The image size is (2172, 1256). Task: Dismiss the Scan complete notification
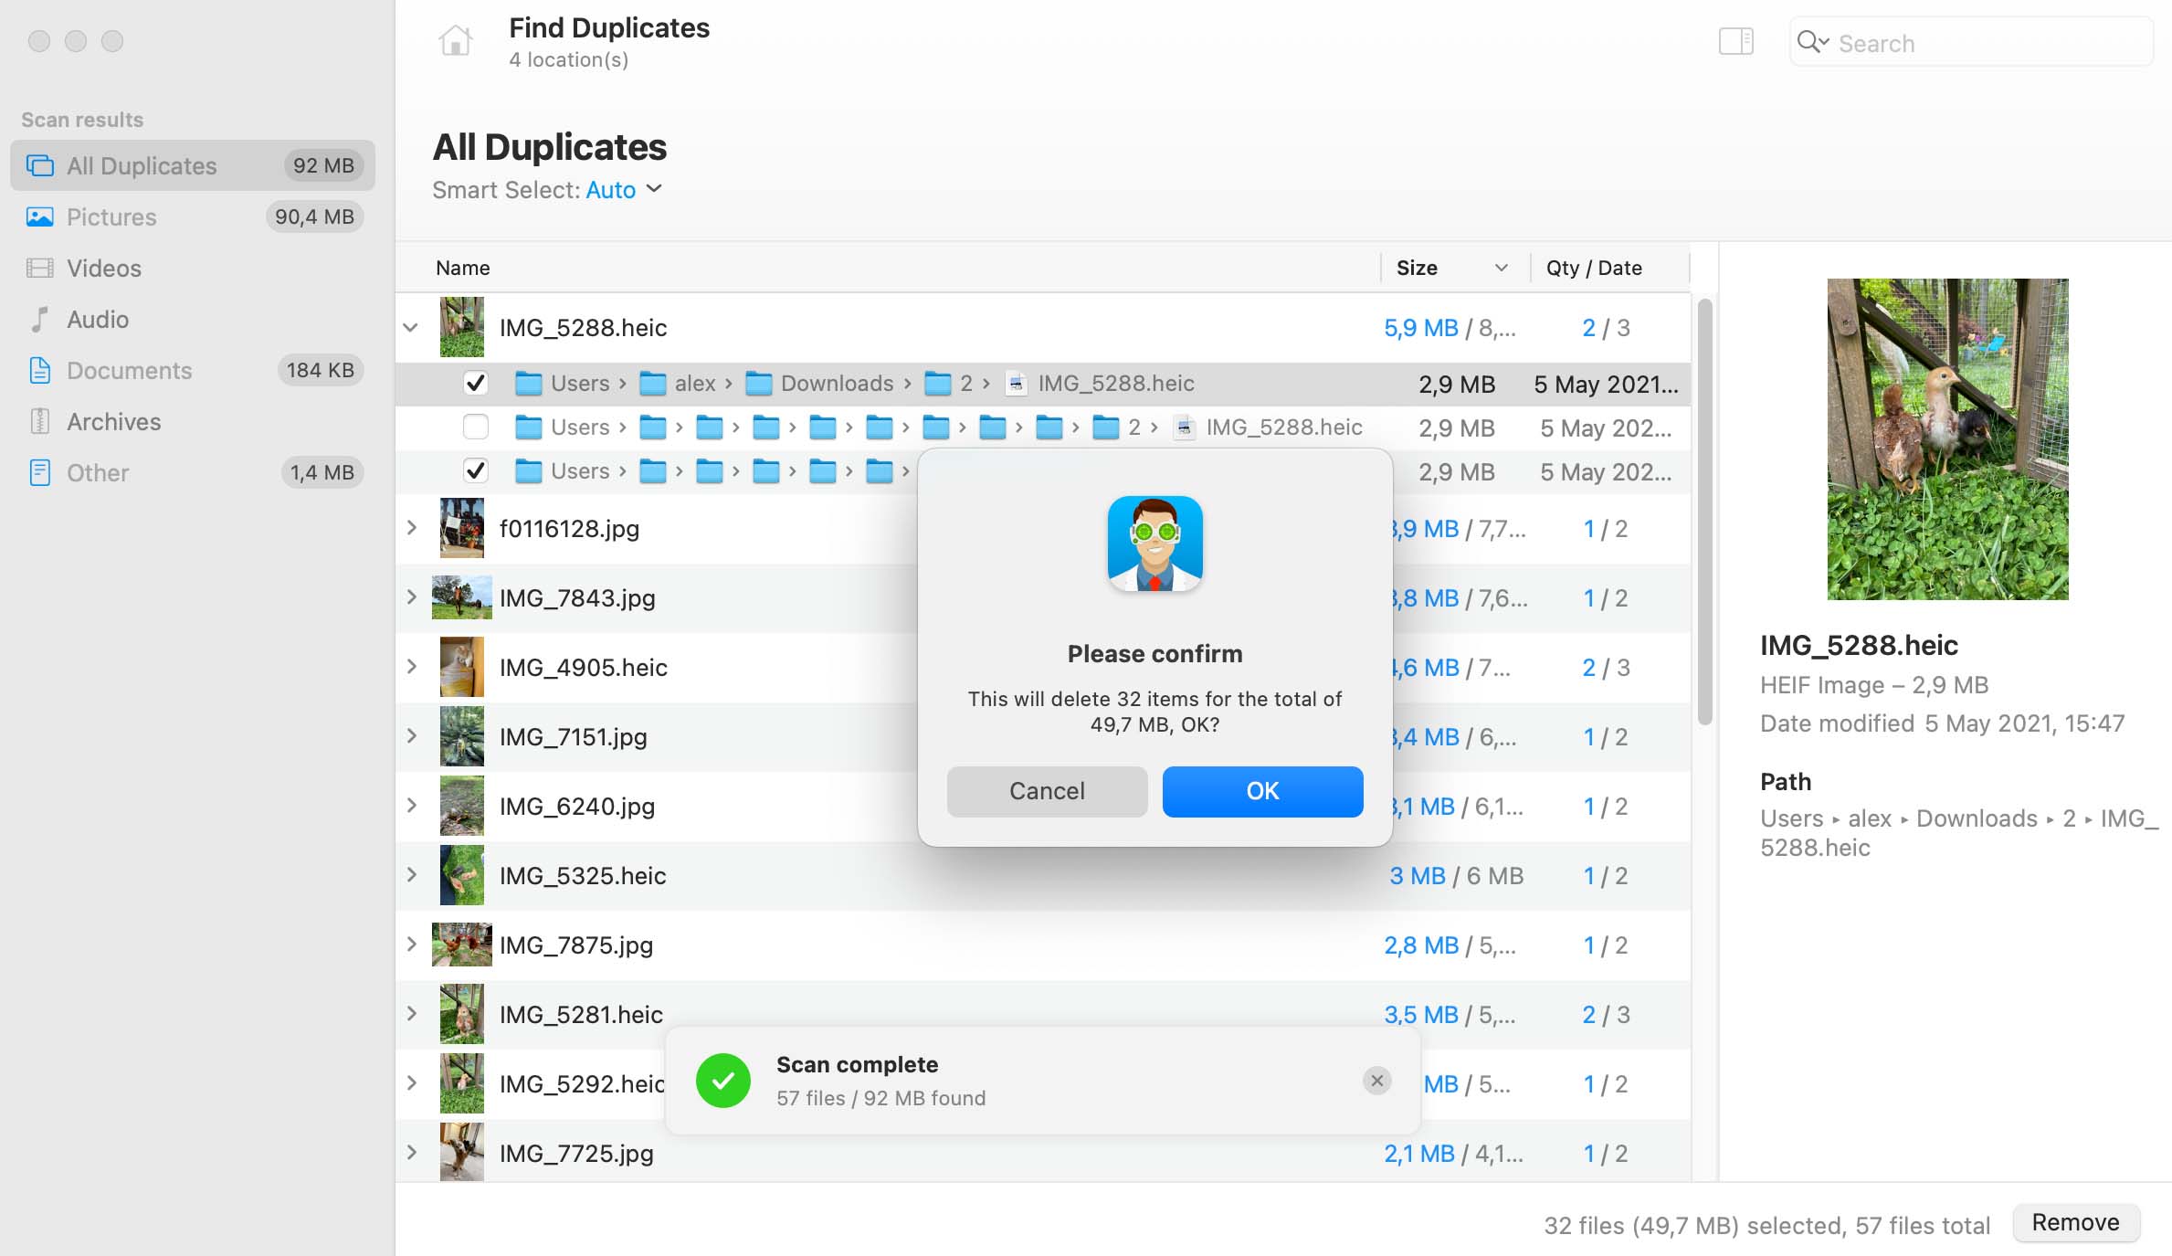(x=1376, y=1081)
